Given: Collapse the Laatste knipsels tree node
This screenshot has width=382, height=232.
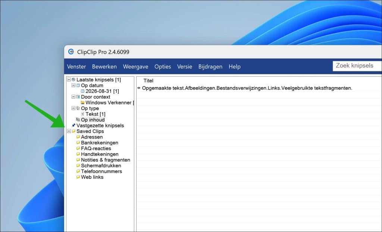Looking at the screenshot, I should (69, 80).
